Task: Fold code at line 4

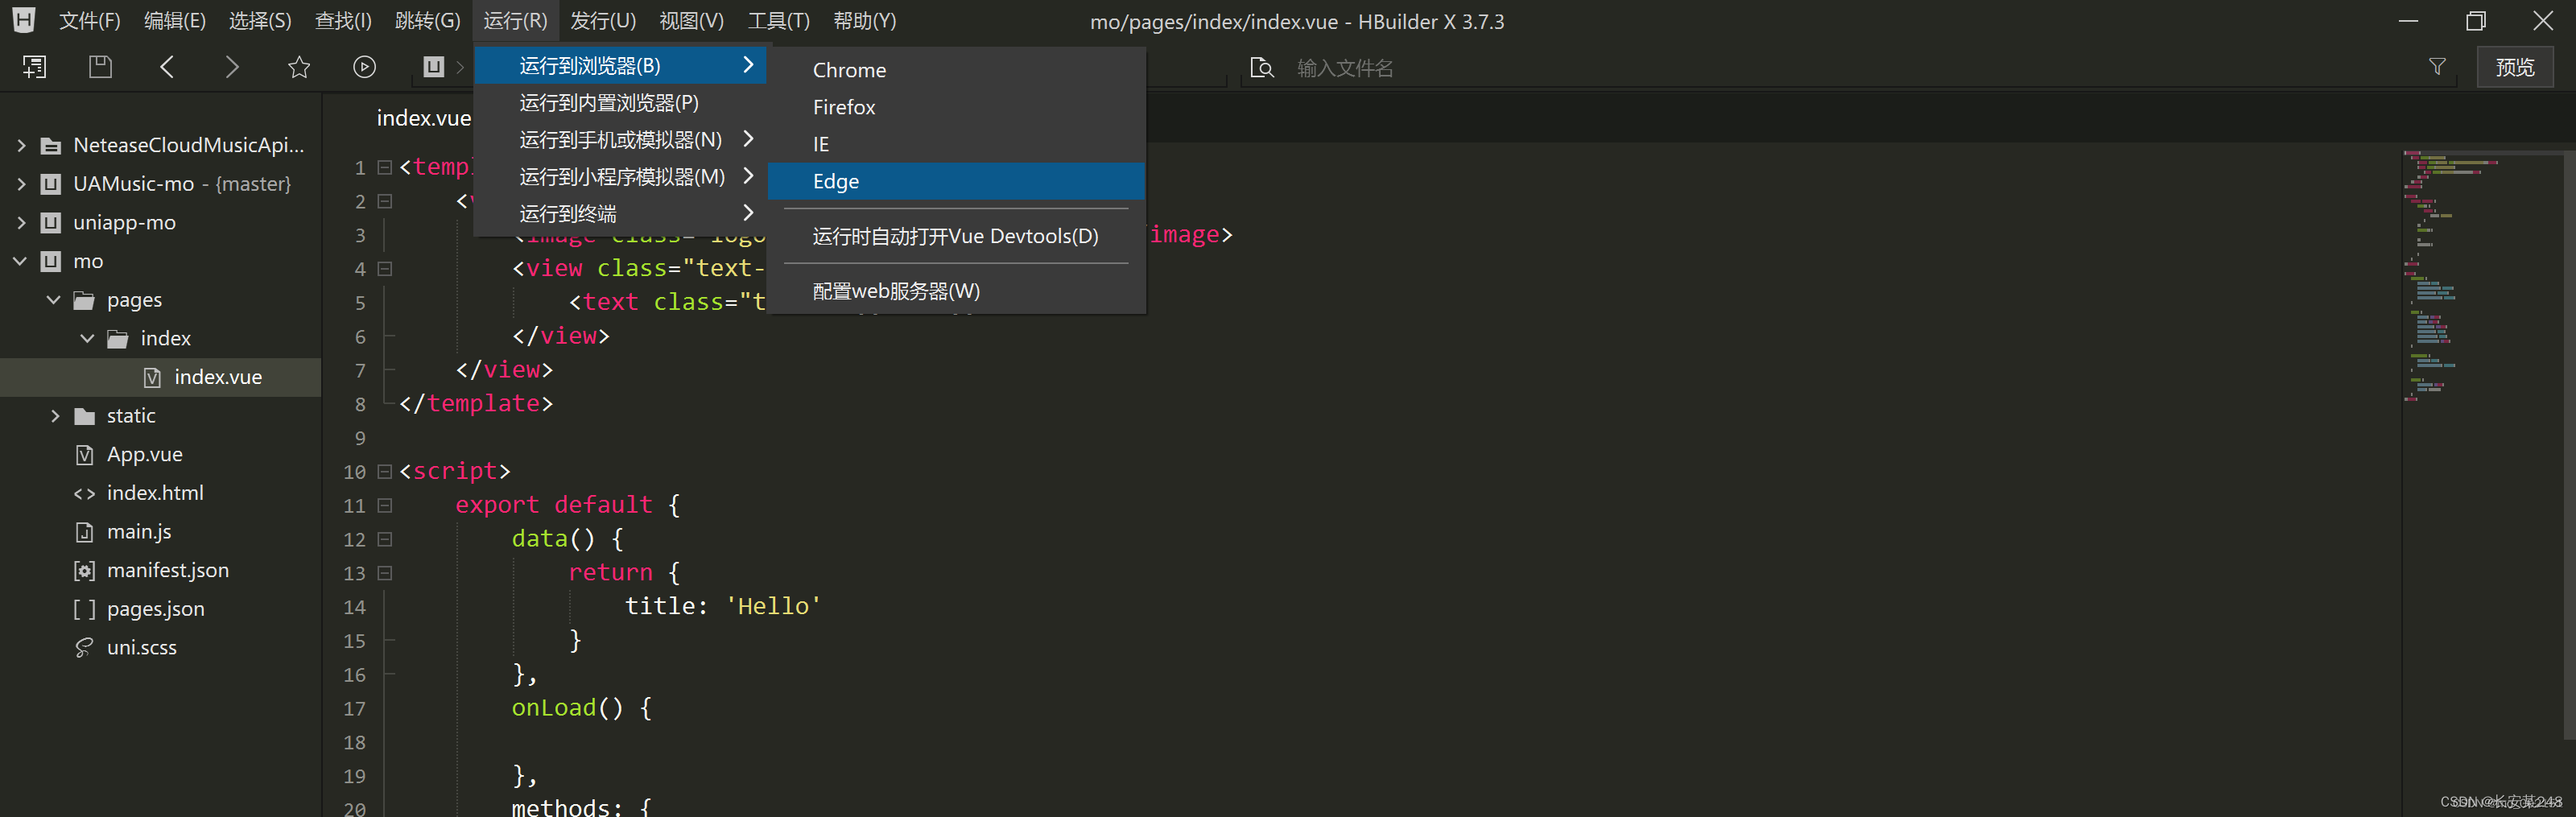Action: point(385,269)
